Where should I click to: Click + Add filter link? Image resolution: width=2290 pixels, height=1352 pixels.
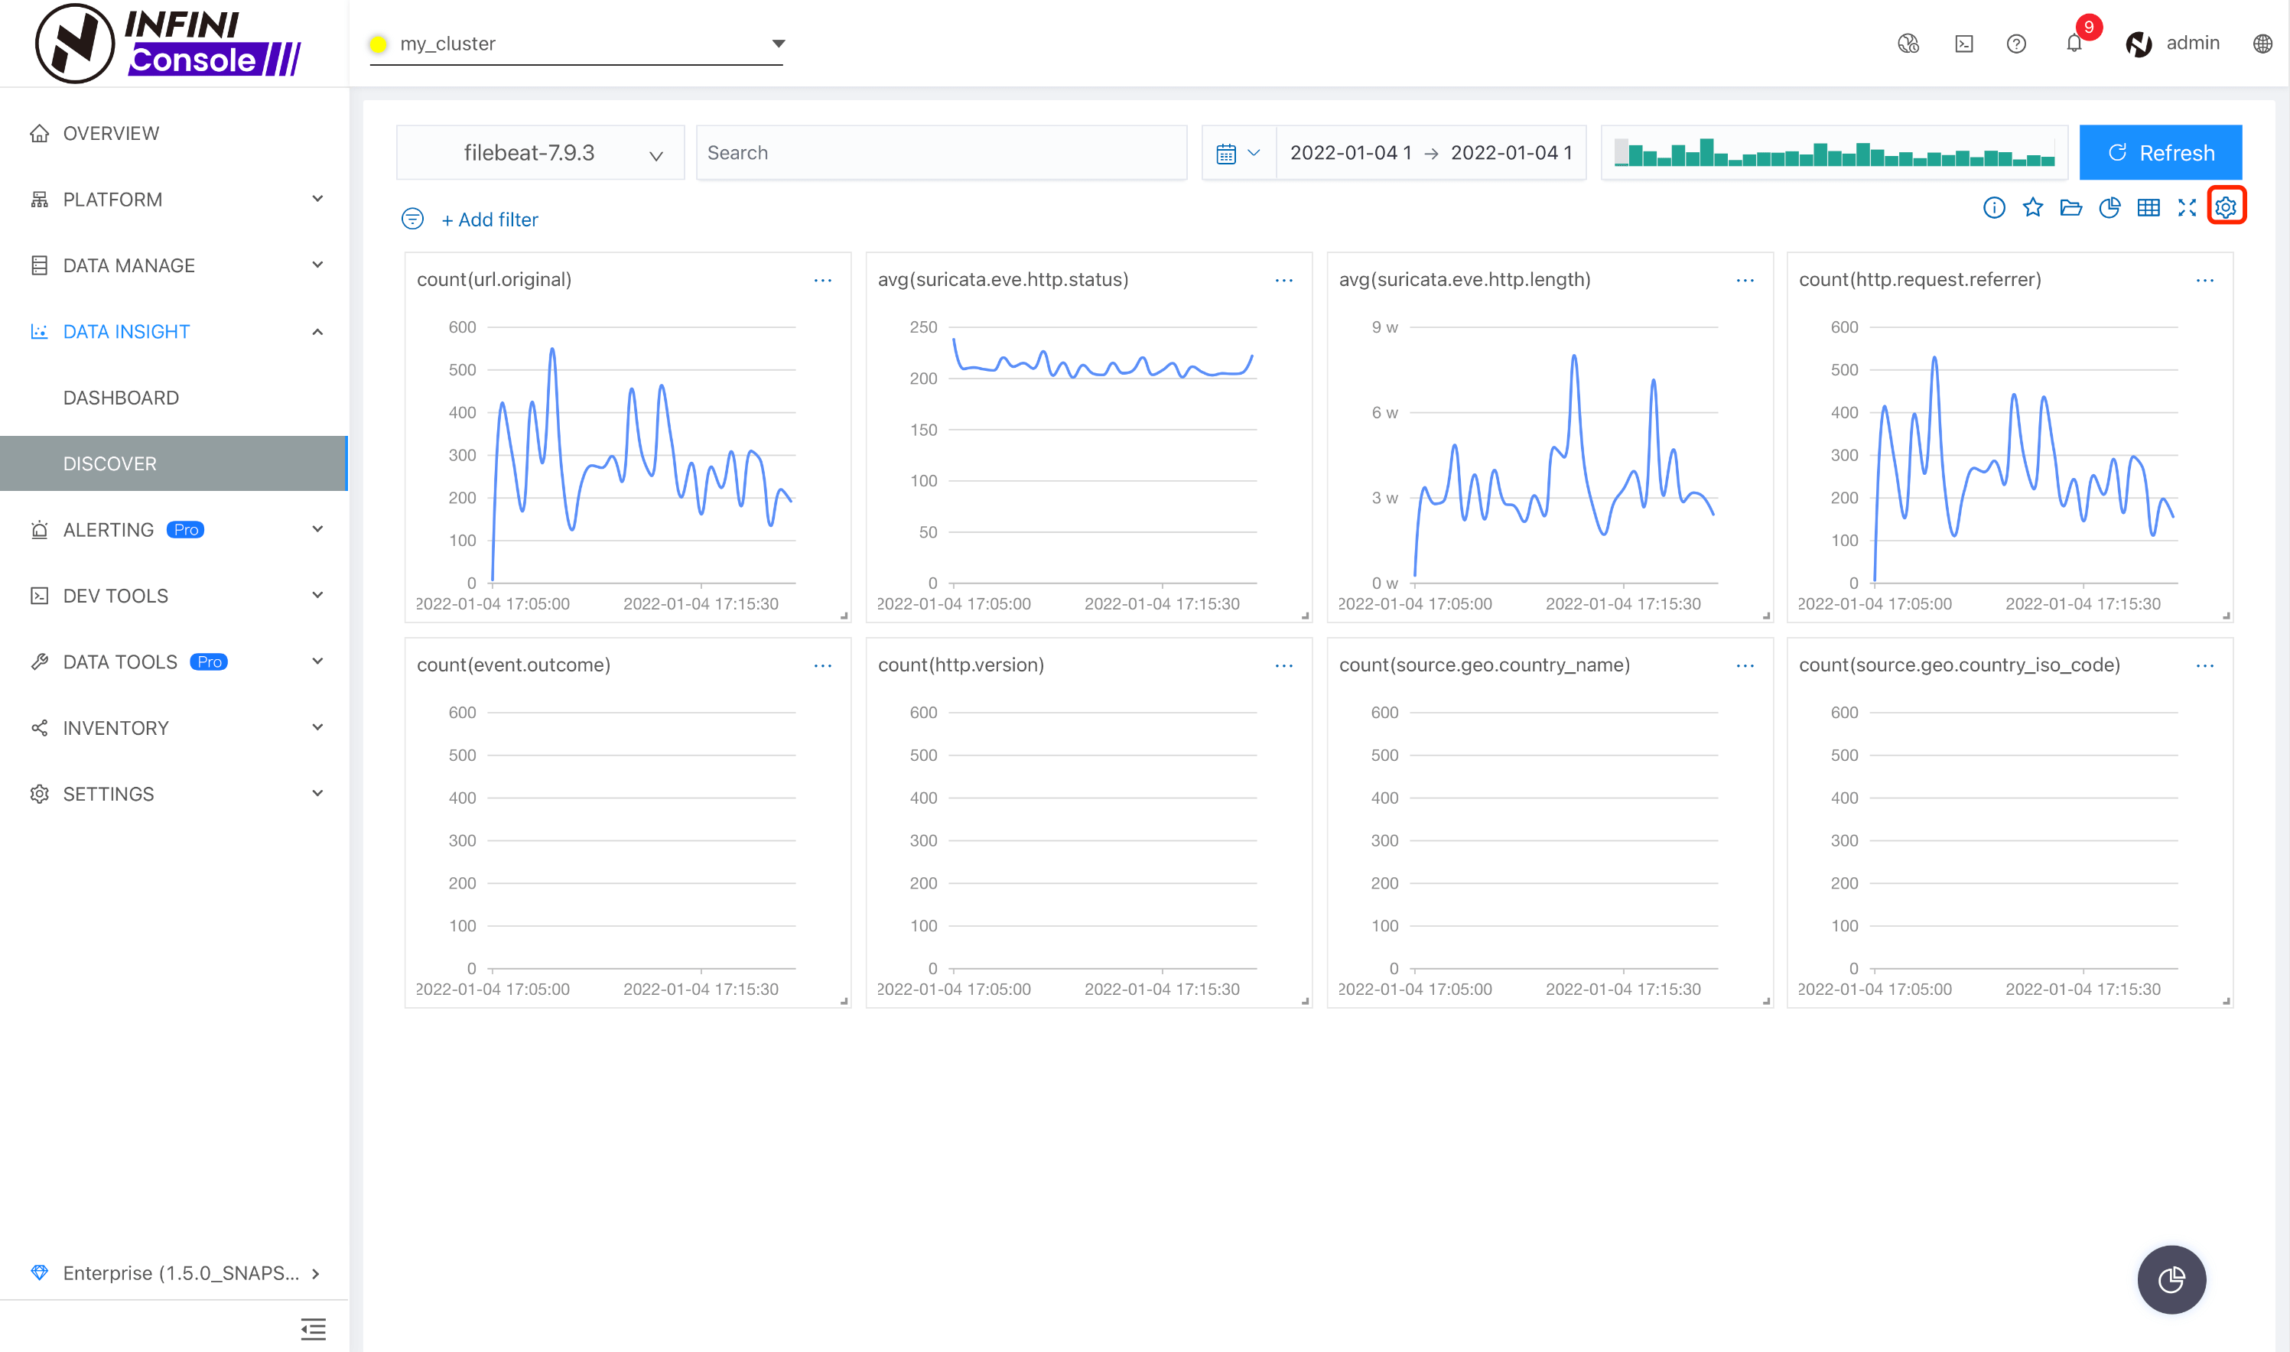coord(490,219)
